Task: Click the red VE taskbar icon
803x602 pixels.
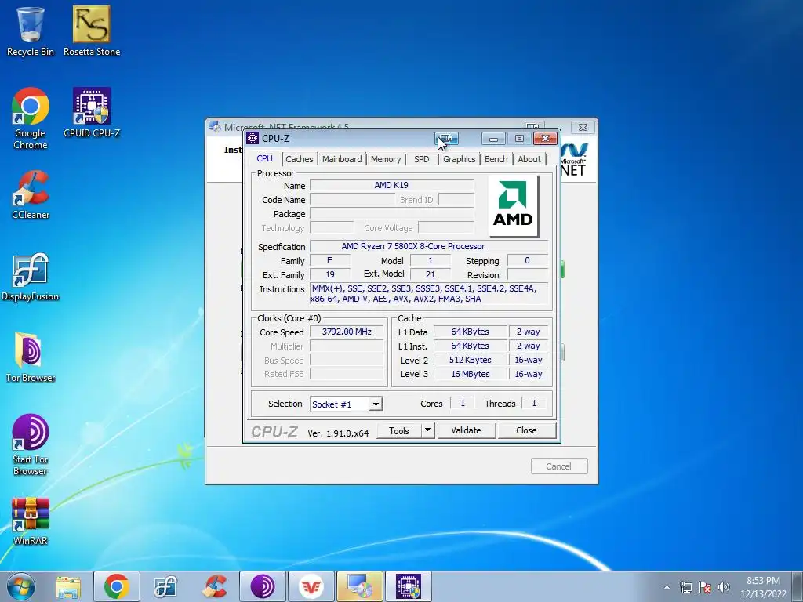Action: pyautogui.click(x=311, y=586)
